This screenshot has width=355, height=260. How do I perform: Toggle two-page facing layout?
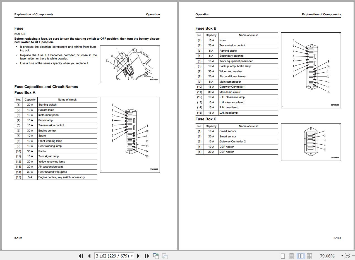click(301, 256)
